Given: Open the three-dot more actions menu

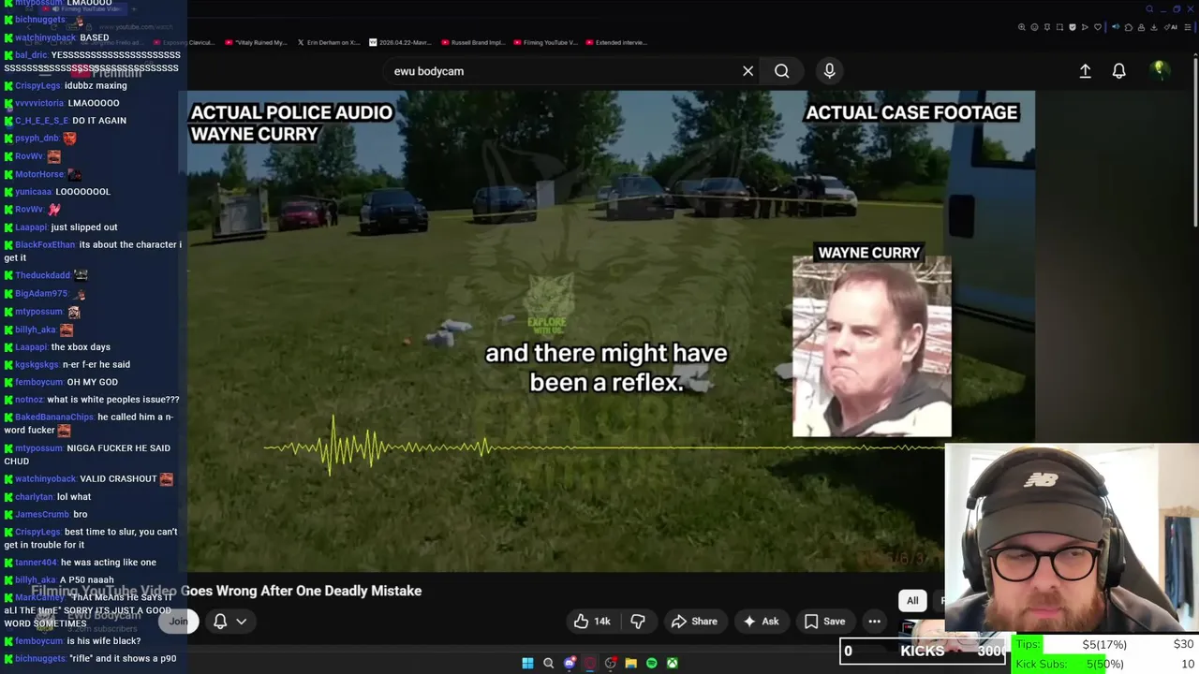Looking at the screenshot, I should click(874, 621).
